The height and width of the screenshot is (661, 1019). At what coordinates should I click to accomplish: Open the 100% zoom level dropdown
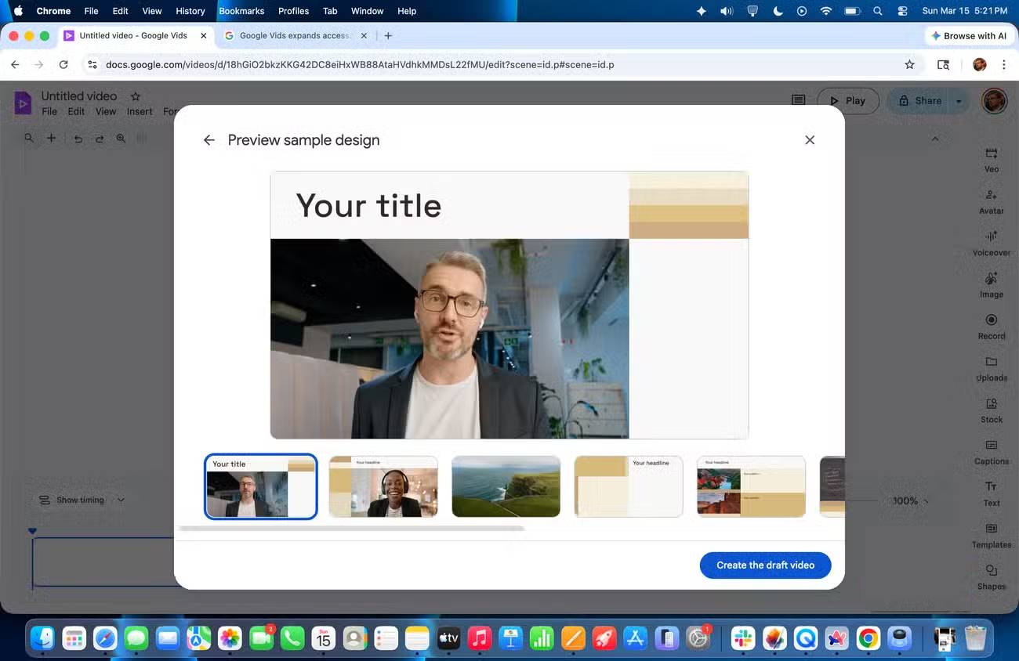(909, 500)
